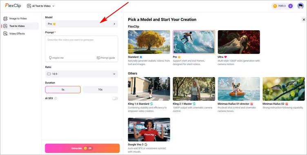Viewport: 307px width, 155px height.
Task: Click the Minimax Hailuo 02 title
Action: [274, 104]
